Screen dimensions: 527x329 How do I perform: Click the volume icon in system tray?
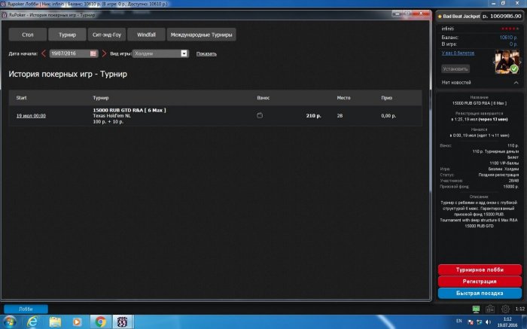click(x=488, y=322)
